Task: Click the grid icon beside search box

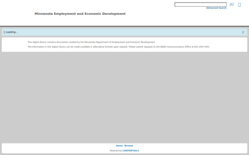Action: coord(232,5)
